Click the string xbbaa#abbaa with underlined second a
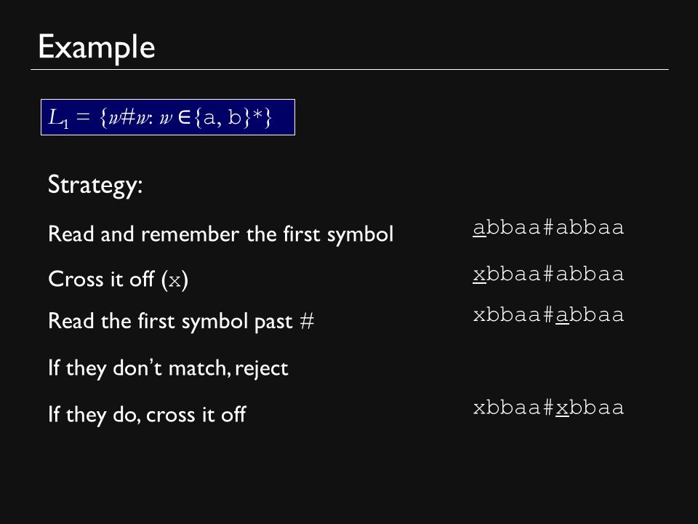The image size is (698, 524). (548, 315)
